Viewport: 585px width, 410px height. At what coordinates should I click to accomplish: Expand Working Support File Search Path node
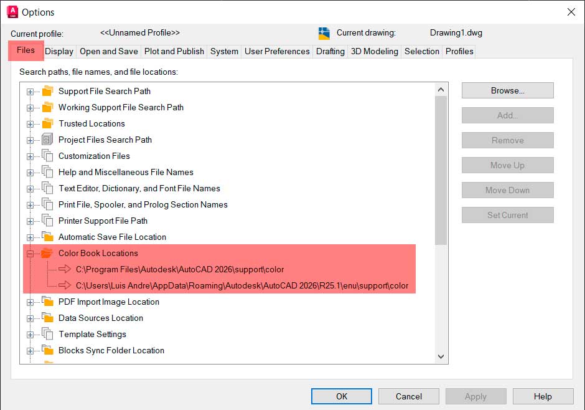tap(30, 108)
